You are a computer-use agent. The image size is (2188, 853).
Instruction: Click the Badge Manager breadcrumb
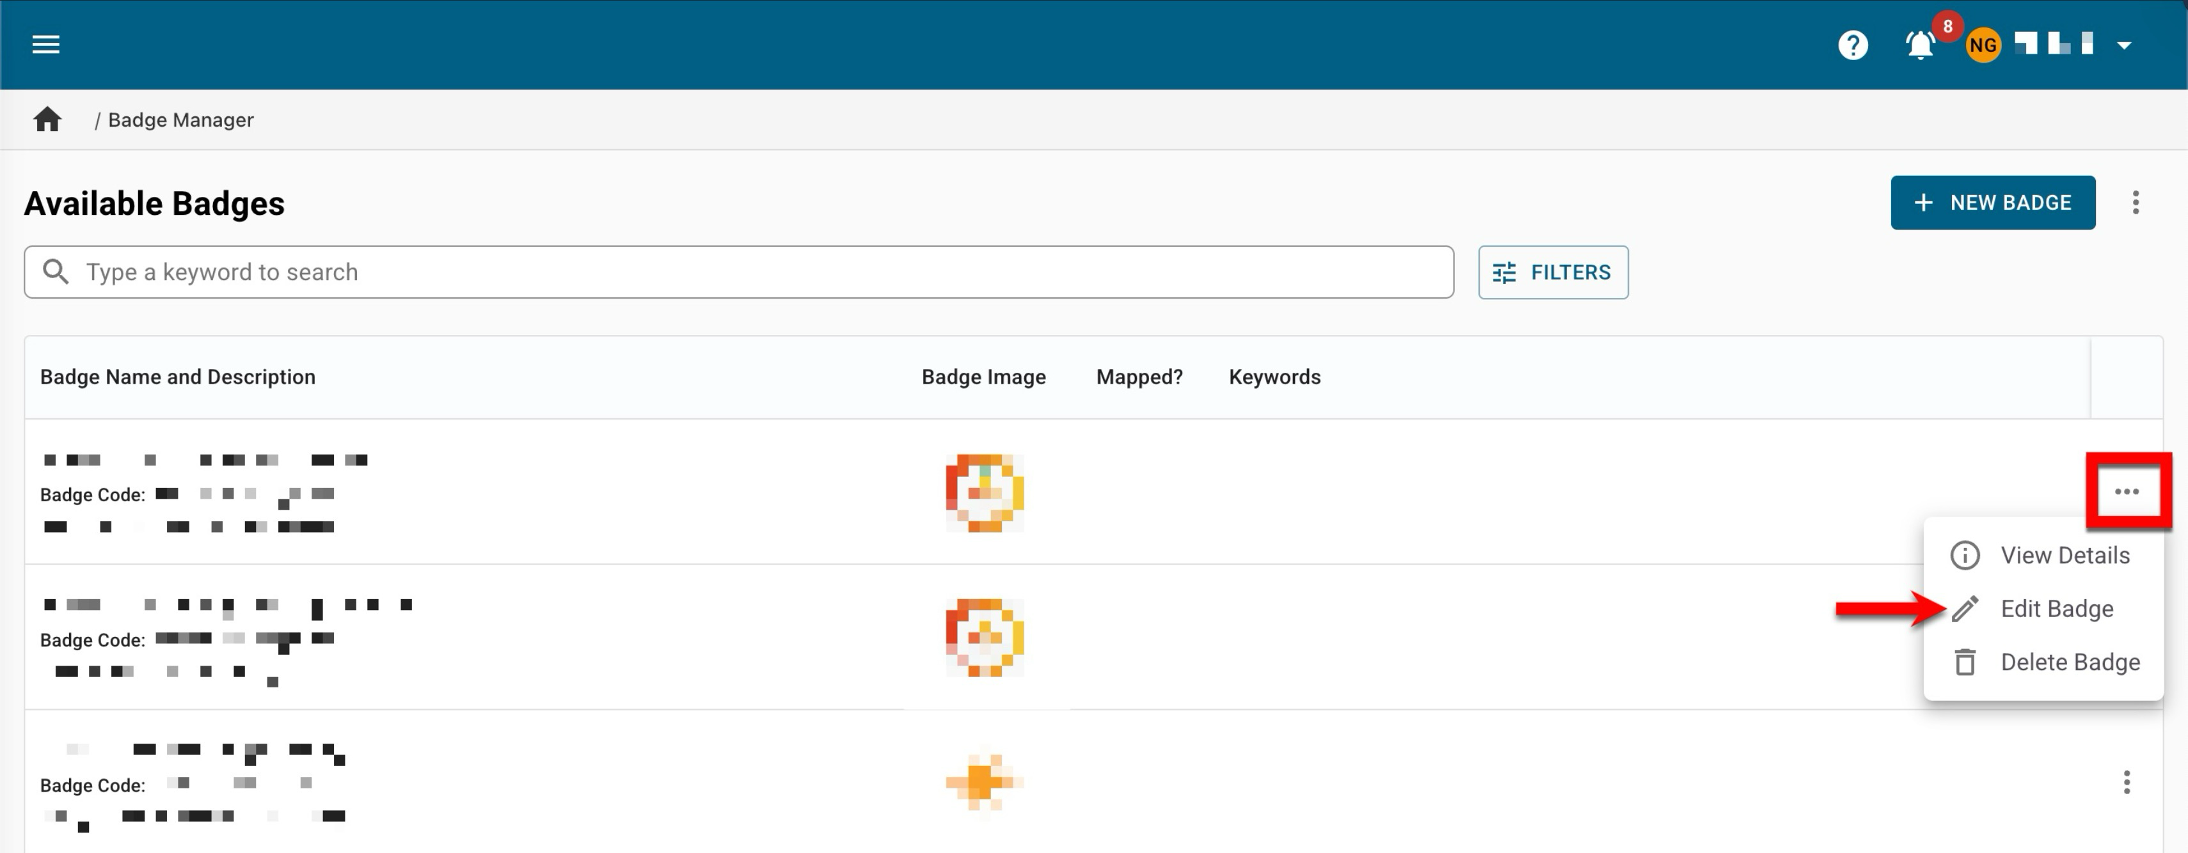(x=180, y=120)
